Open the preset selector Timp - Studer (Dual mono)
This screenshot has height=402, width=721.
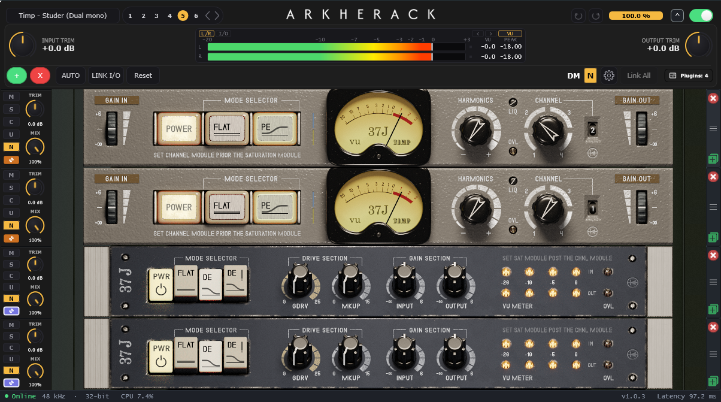(63, 16)
